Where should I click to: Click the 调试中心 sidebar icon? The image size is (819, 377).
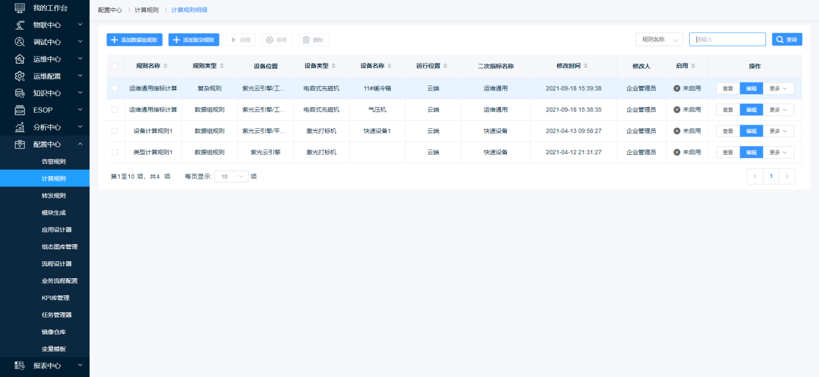tap(20, 42)
